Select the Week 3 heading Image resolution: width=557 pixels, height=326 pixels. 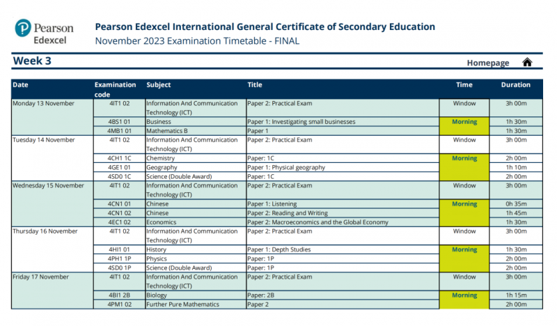[32, 61]
